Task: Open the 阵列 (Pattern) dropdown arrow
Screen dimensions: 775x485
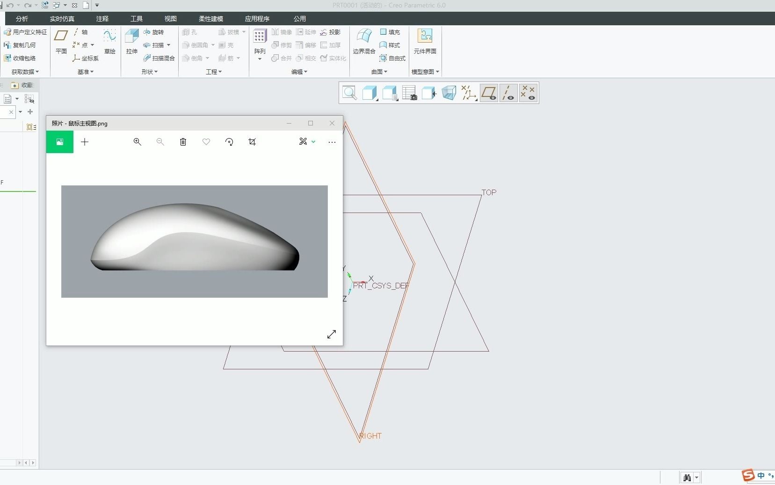Action: (x=260, y=59)
